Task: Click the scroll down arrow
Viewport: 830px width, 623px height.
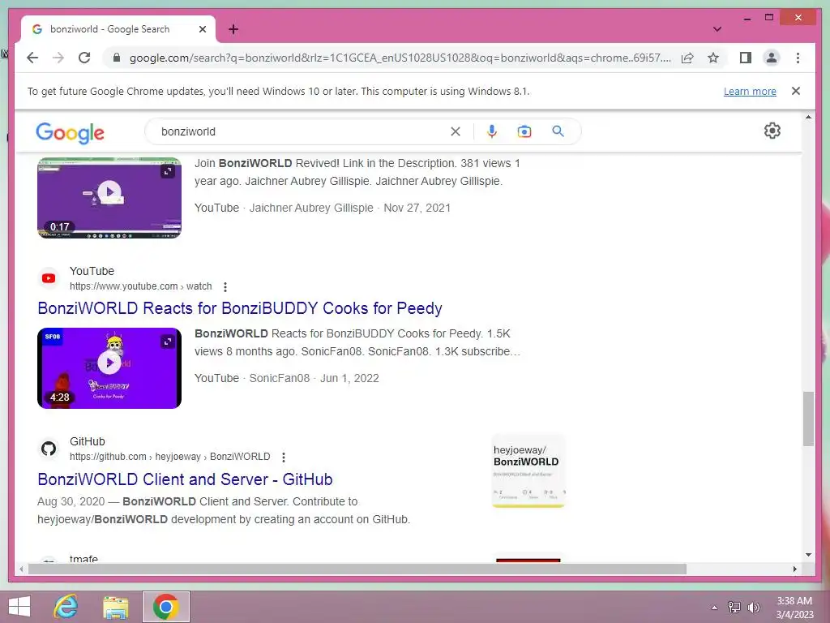Action: coord(808,555)
